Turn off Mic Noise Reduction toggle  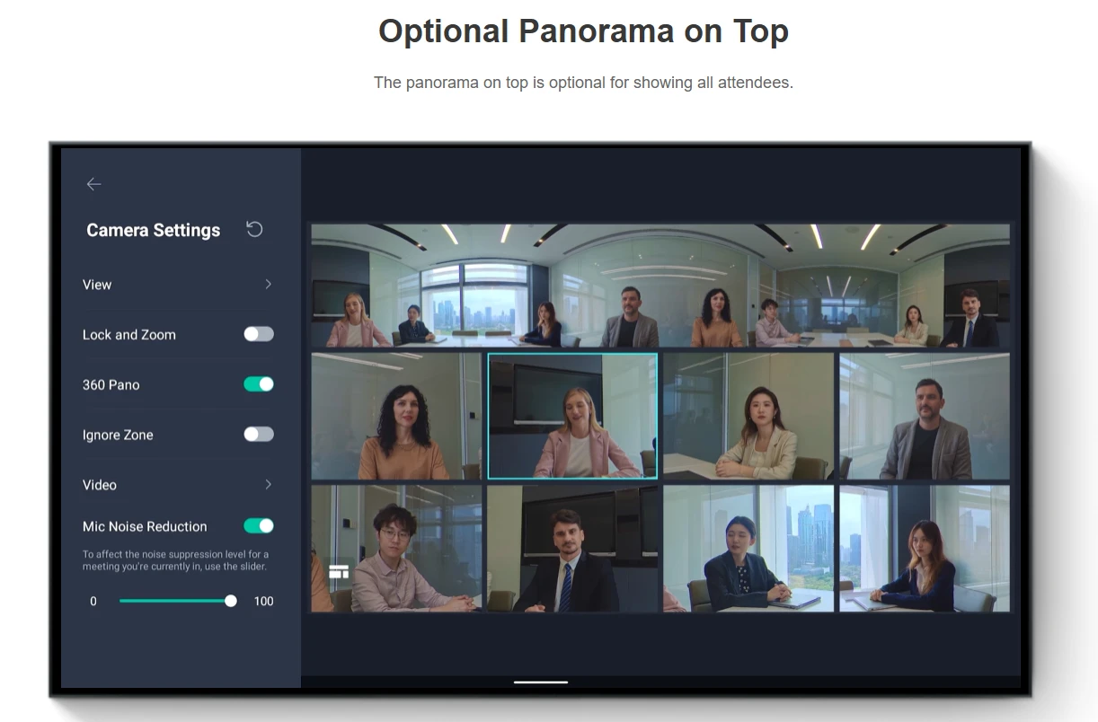259,526
